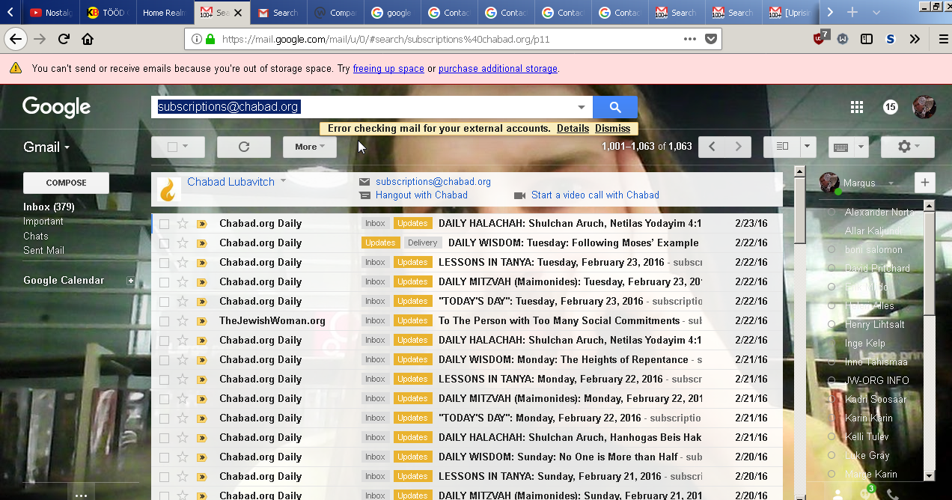Click Firefox back button

pyautogui.click(x=15, y=39)
